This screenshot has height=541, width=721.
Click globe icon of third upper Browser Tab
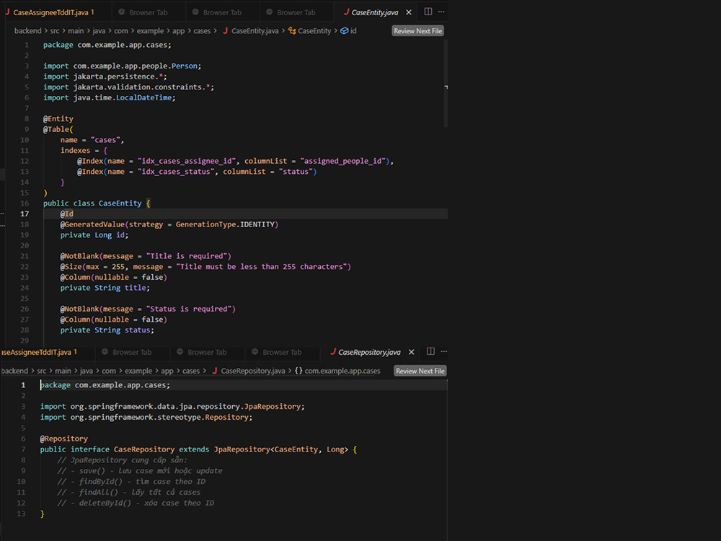tap(270, 12)
